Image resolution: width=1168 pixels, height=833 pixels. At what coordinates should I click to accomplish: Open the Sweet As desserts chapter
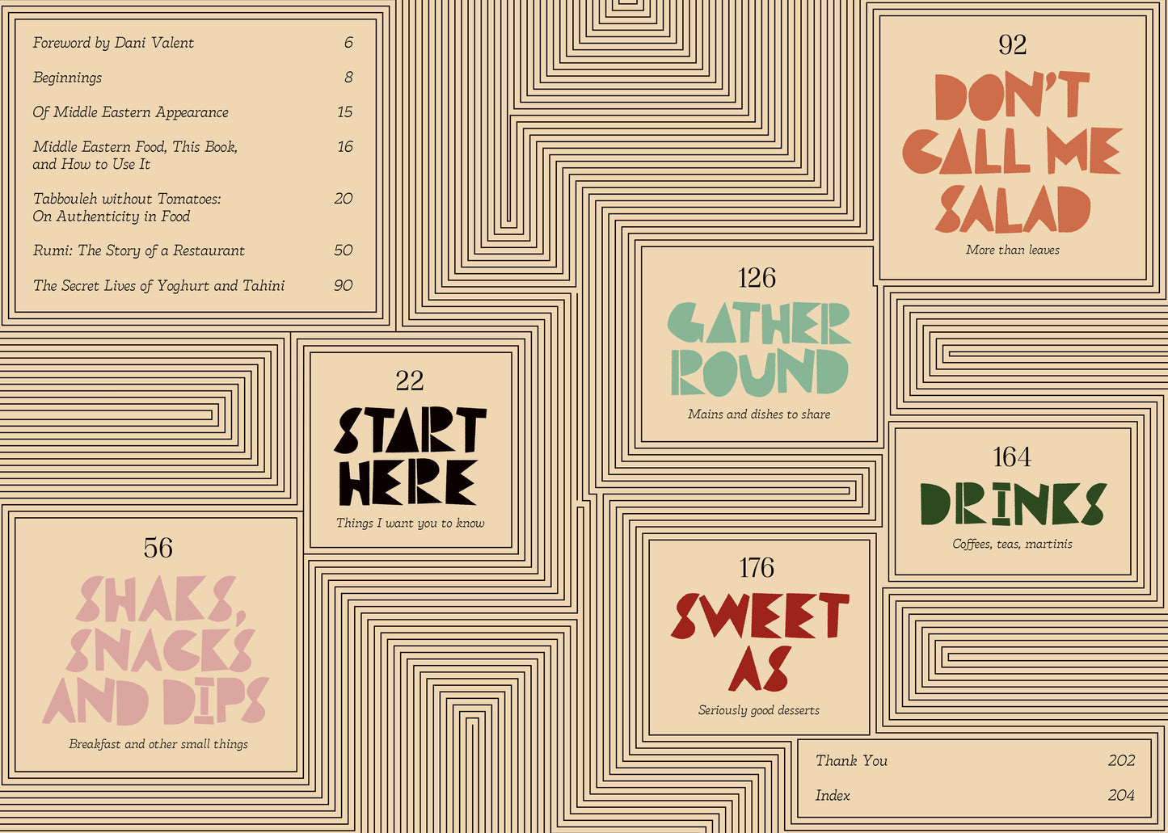(x=759, y=642)
